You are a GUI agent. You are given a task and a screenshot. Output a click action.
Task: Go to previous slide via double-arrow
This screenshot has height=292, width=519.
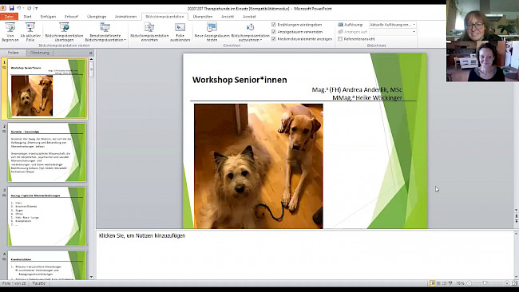point(517,215)
